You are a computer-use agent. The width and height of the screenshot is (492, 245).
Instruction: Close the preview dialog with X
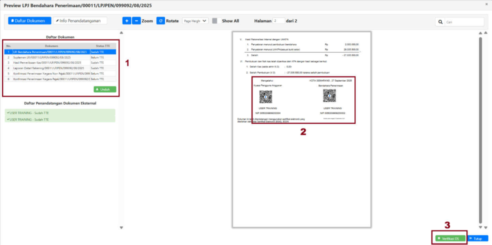(487, 4)
